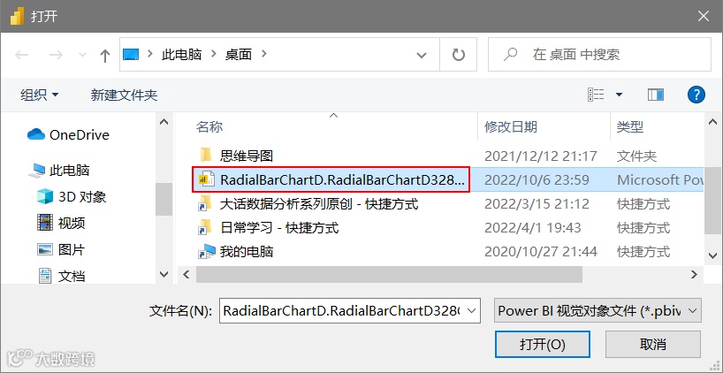Open the 视频 folder in sidebar
The width and height of the screenshot is (723, 373).
(61, 224)
